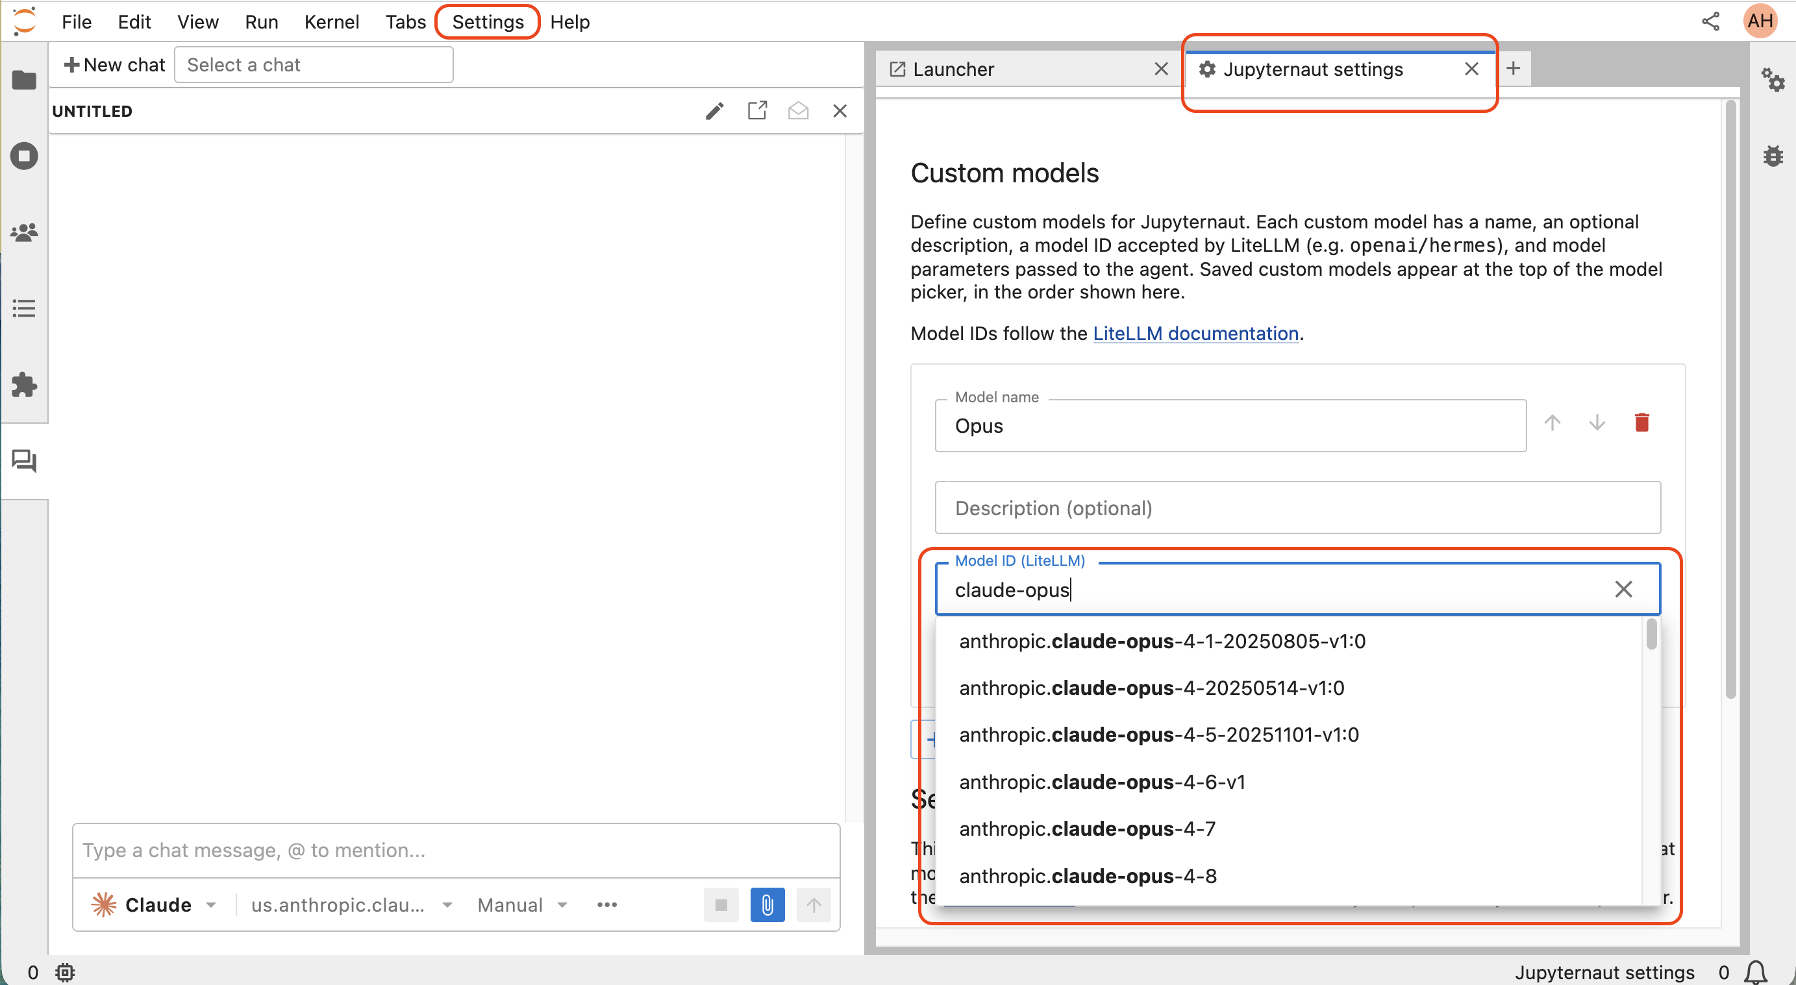The image size is (1796, 985).
Task: Move the Opus model down
Action: click(x=1597, y=423)
